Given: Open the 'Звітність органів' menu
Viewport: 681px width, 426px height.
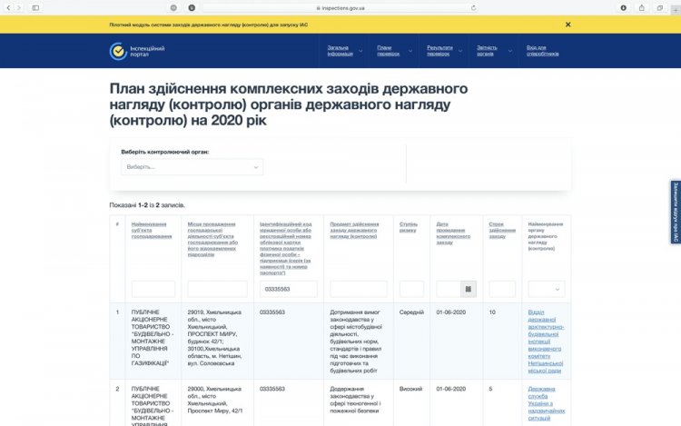Looking at the screenshot, I should (x=490, y=51).
